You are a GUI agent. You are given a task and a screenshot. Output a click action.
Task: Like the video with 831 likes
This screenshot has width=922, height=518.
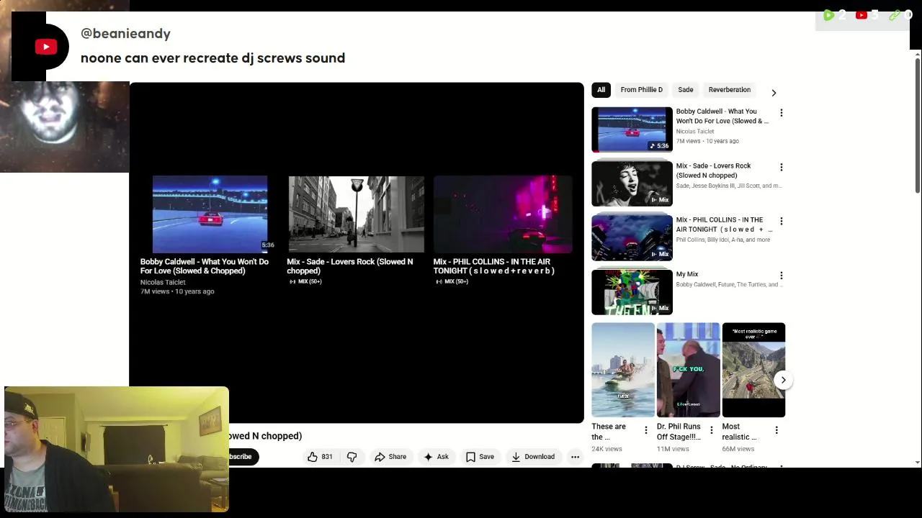[321, 457]
